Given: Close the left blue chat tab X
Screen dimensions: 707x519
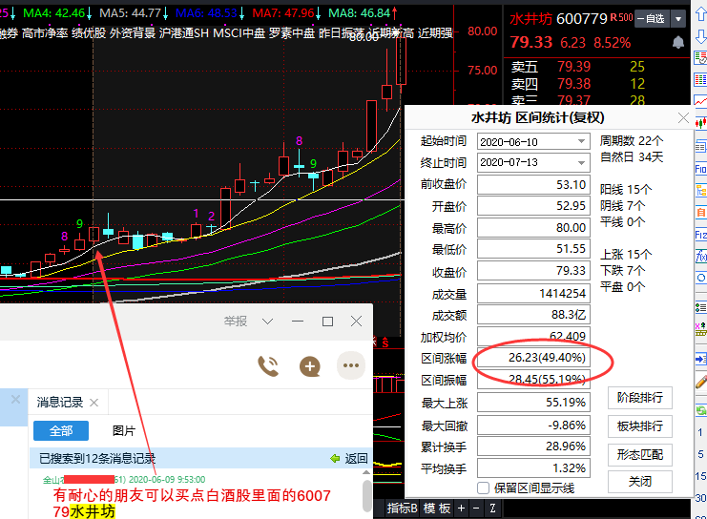Looking at the screenshot, I should 16,400.
